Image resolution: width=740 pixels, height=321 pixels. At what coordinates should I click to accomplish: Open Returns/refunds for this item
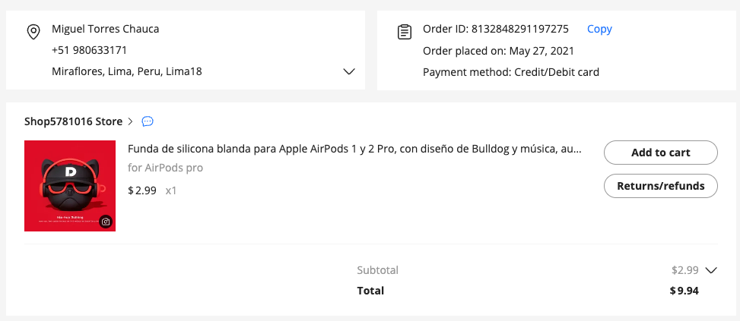coord(660,186)
